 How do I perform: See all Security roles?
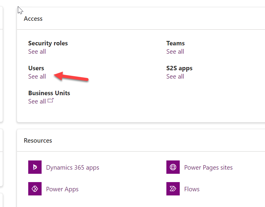pyautogui.click(x=37, y=51)
